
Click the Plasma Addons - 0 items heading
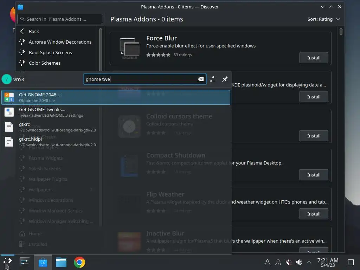(147, 19)
